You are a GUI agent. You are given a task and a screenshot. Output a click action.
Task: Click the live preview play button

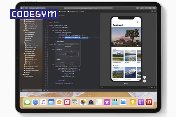point(144,78)
